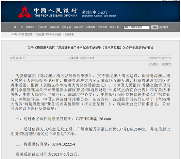Viewport: 181px width, 159px height.
Task: Set the font size to small 小
Action: pyautogui.click(x=24, y=58)
